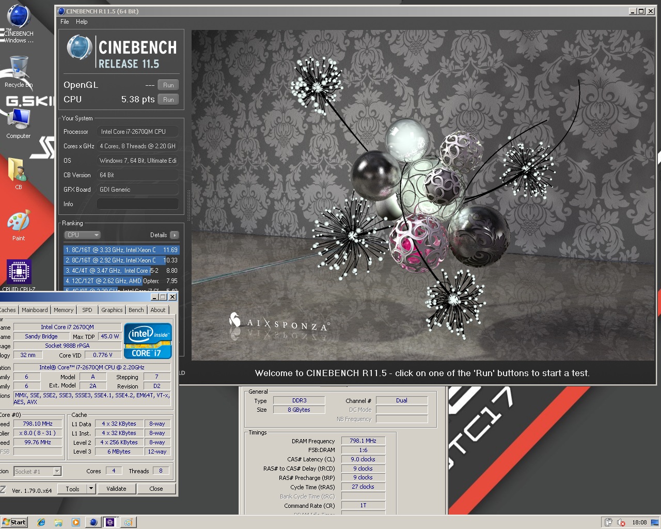Switch to Cinebench via its taskbar button
661x529 pixels.
93,522
